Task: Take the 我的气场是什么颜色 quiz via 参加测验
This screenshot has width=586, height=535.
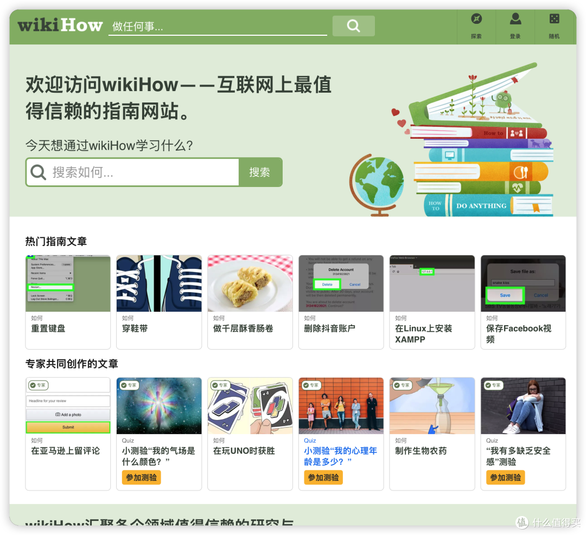Action: (x=141, y=478)
